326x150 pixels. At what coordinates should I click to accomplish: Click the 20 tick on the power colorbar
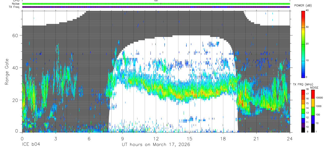point(308,44)
